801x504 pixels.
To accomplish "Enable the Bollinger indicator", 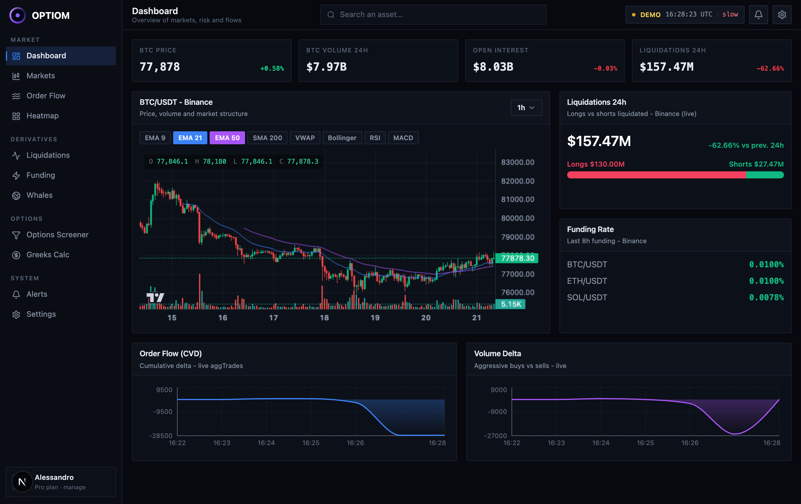I will [x=342, y=138].
